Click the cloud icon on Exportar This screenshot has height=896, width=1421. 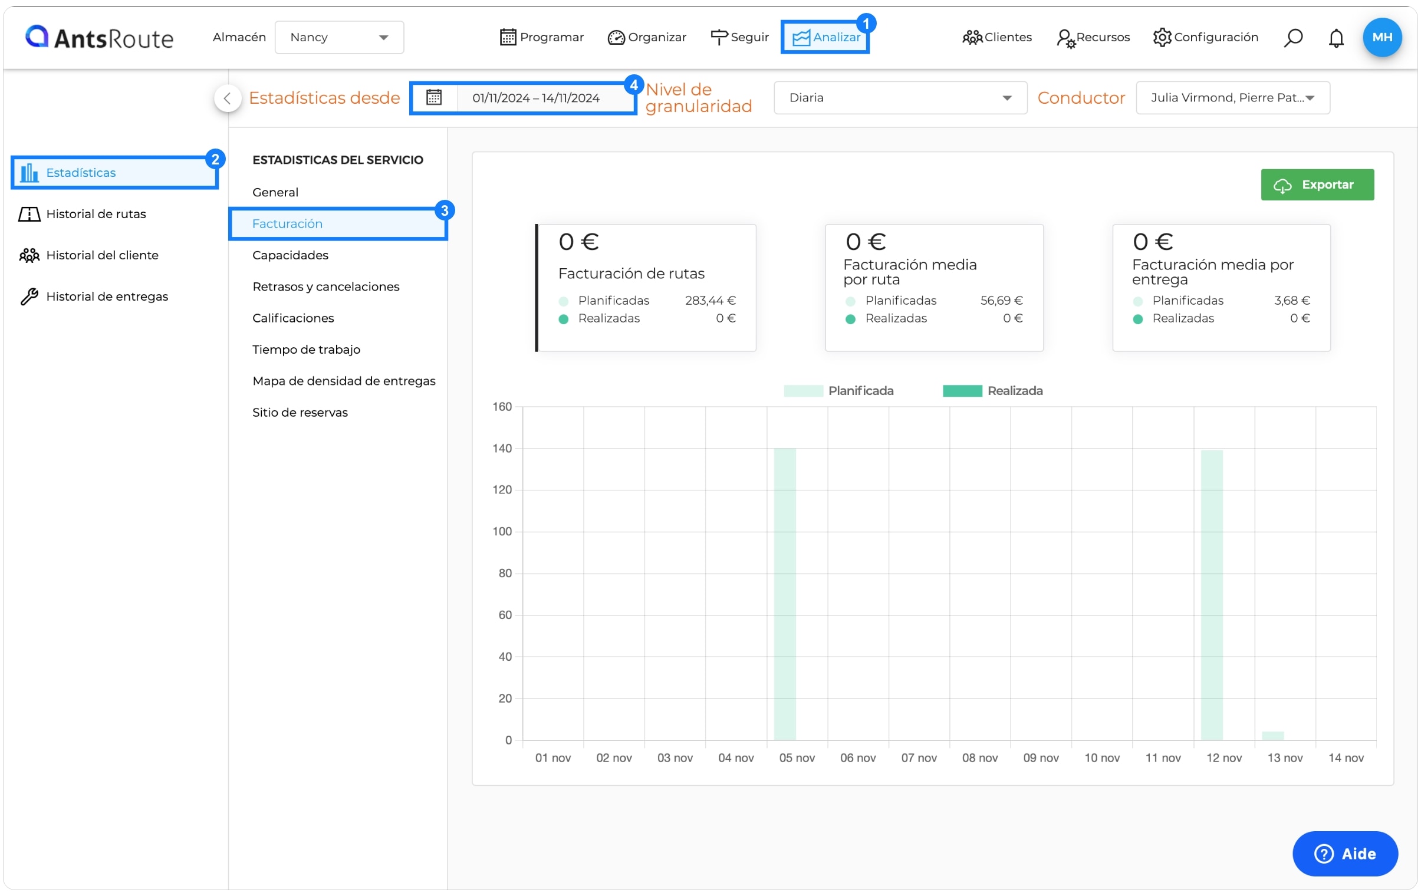(1282, 185)
